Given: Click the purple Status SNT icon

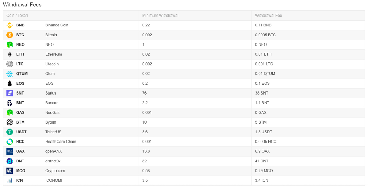Looking at the screenshot, I should coord(10,93).
